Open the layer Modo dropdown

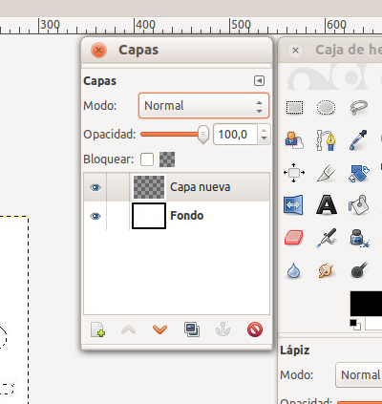pos(203,106)
